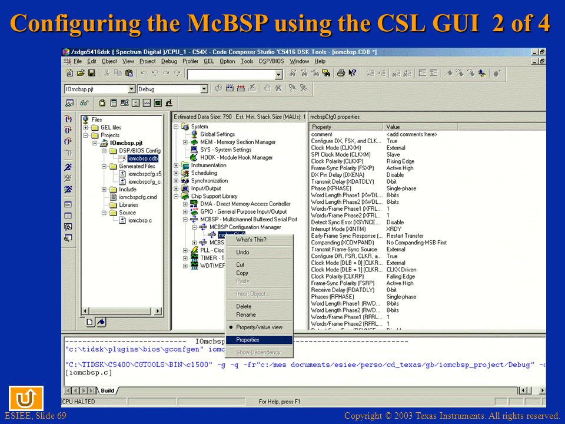Click the PLL clock generator icon

pos(194,250)
